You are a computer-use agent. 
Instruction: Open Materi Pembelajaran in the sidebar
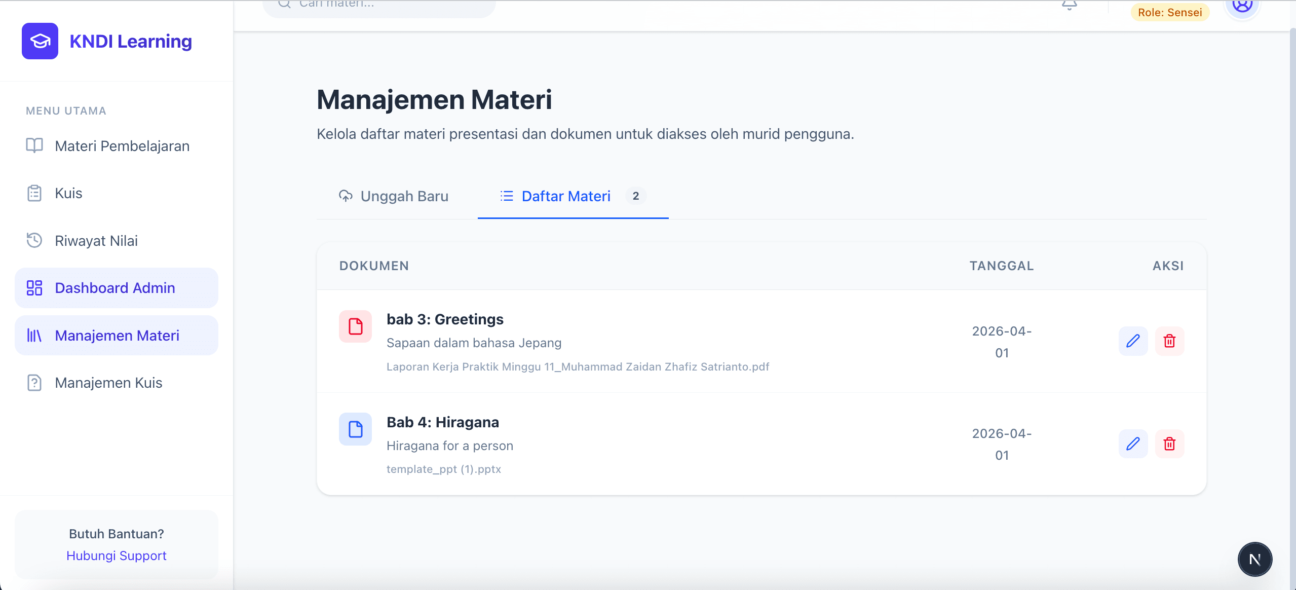pyautogui.click(x=117, y=146)
